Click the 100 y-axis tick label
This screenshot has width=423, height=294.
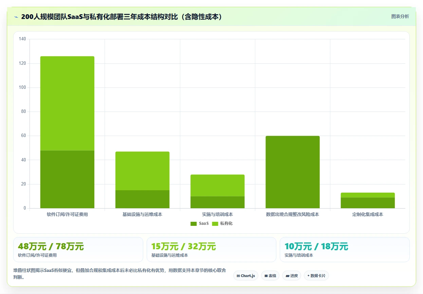tap(22, 87)
